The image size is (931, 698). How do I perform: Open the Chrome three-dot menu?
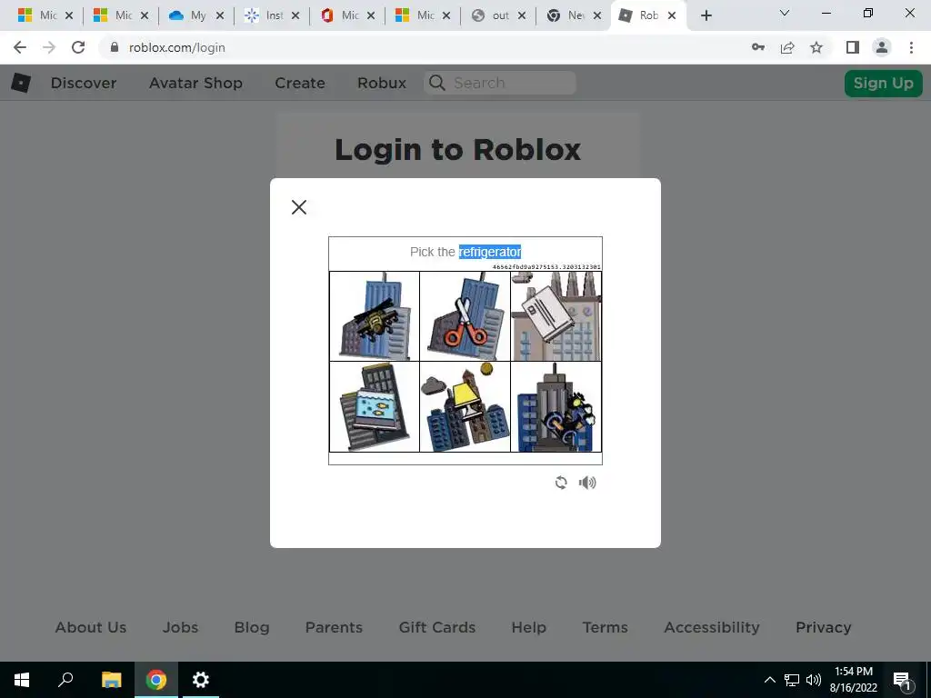pyautogui.click(x=911, y=47)
